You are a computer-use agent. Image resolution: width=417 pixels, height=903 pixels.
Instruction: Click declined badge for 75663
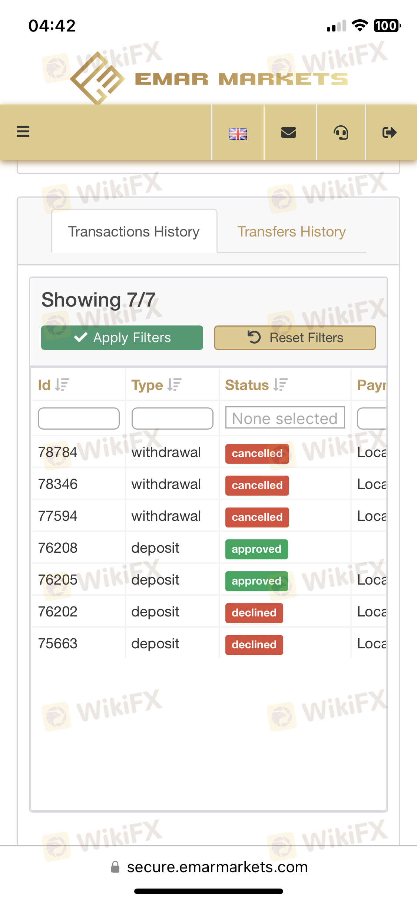254,645
